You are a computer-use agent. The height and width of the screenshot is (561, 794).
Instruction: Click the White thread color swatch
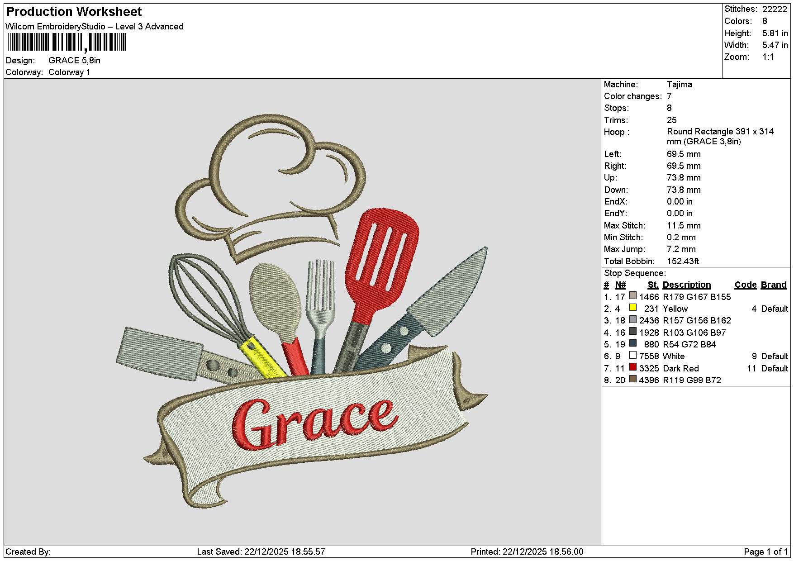point(633,355)
